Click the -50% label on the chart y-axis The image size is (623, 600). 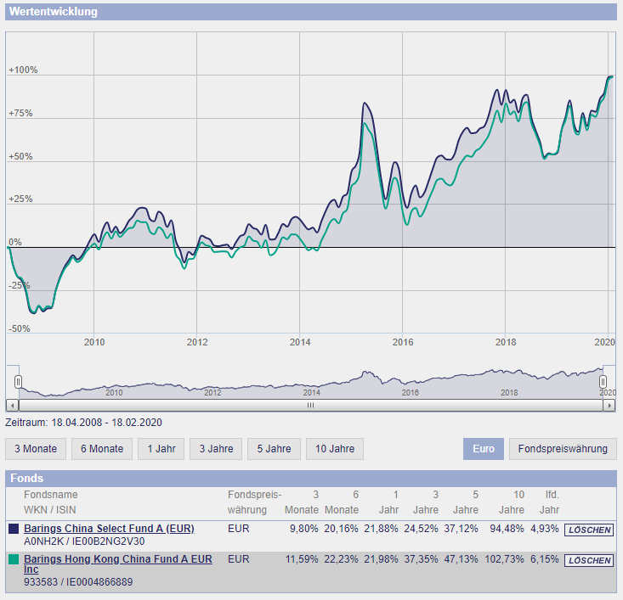pyautogui.click(x=19, y=328)
